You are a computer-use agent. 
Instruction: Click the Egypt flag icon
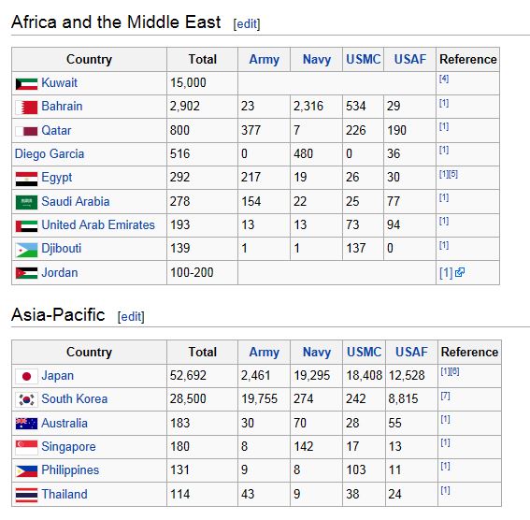(x=26, y=179)
